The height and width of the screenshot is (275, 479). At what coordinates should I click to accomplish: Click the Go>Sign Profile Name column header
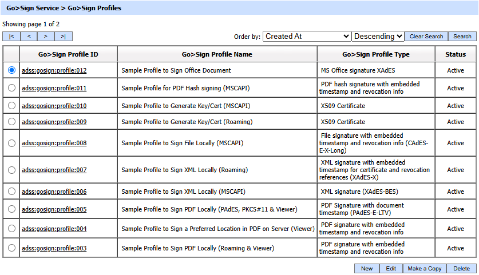point(217,54)
